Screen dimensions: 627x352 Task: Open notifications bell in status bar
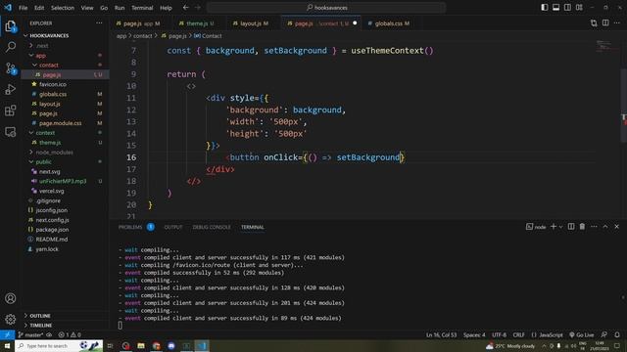pyautogui.click(x=617, y=334)
